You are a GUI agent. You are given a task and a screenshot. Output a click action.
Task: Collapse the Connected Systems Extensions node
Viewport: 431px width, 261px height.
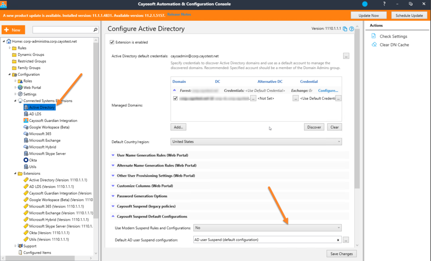[16, 101]
